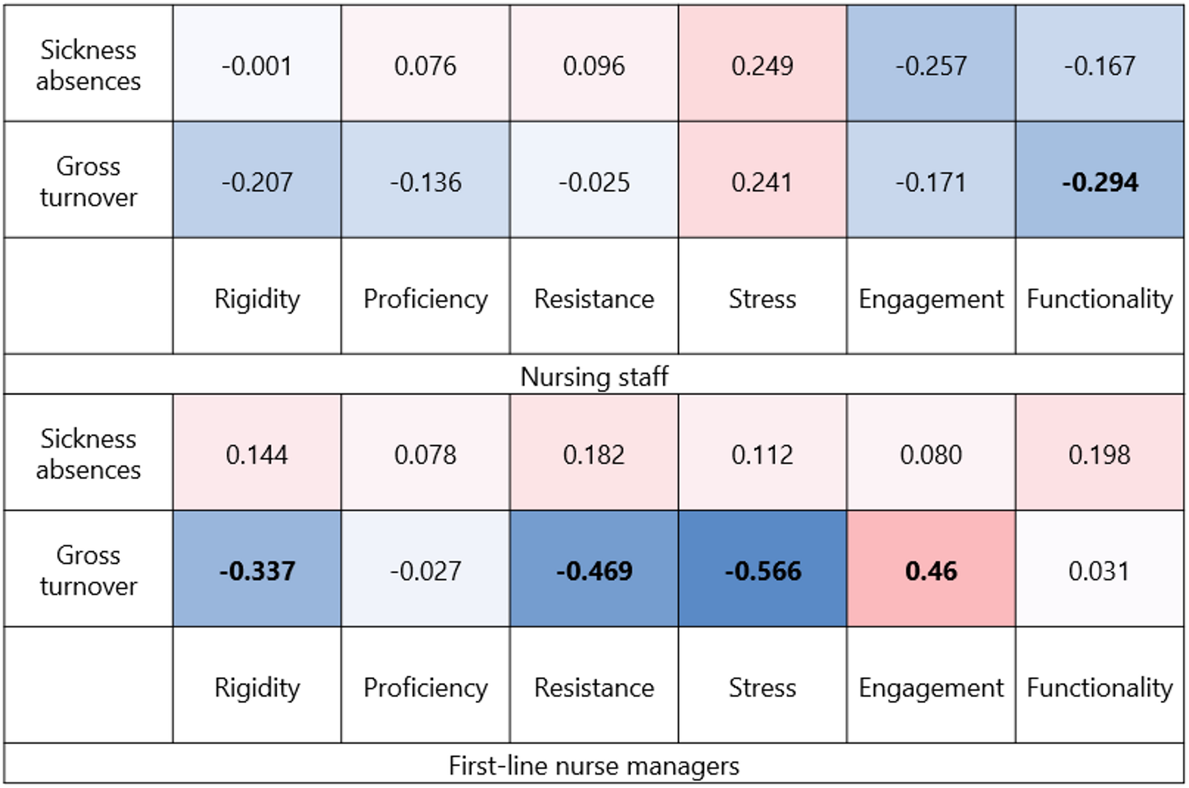This screenshot has height=788, width=1189.
Task: Select the cell containing -0.136
Action: 425,182
